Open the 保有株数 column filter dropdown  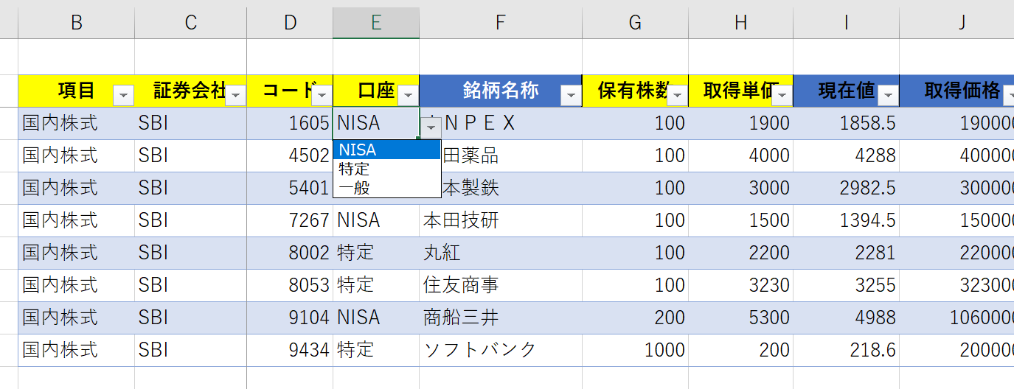click(678, 95)
